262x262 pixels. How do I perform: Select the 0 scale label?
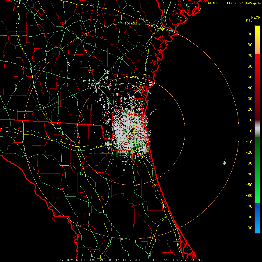tap(251, 131)
